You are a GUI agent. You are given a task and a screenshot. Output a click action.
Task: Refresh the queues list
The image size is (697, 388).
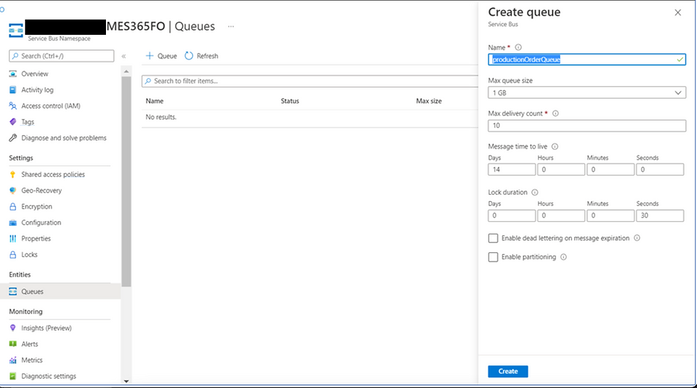pos(201,56)
